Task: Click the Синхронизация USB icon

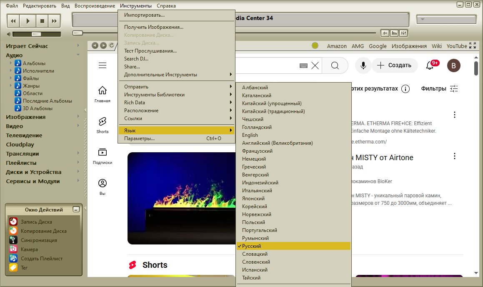Action: tap(13, 240)
